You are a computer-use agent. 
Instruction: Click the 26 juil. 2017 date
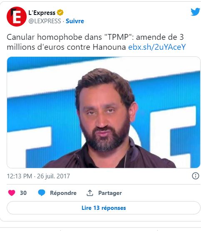click(x=53, y=176)
